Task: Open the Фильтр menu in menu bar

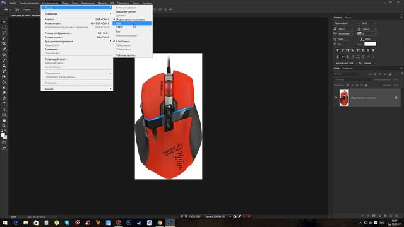Action: 102,3
